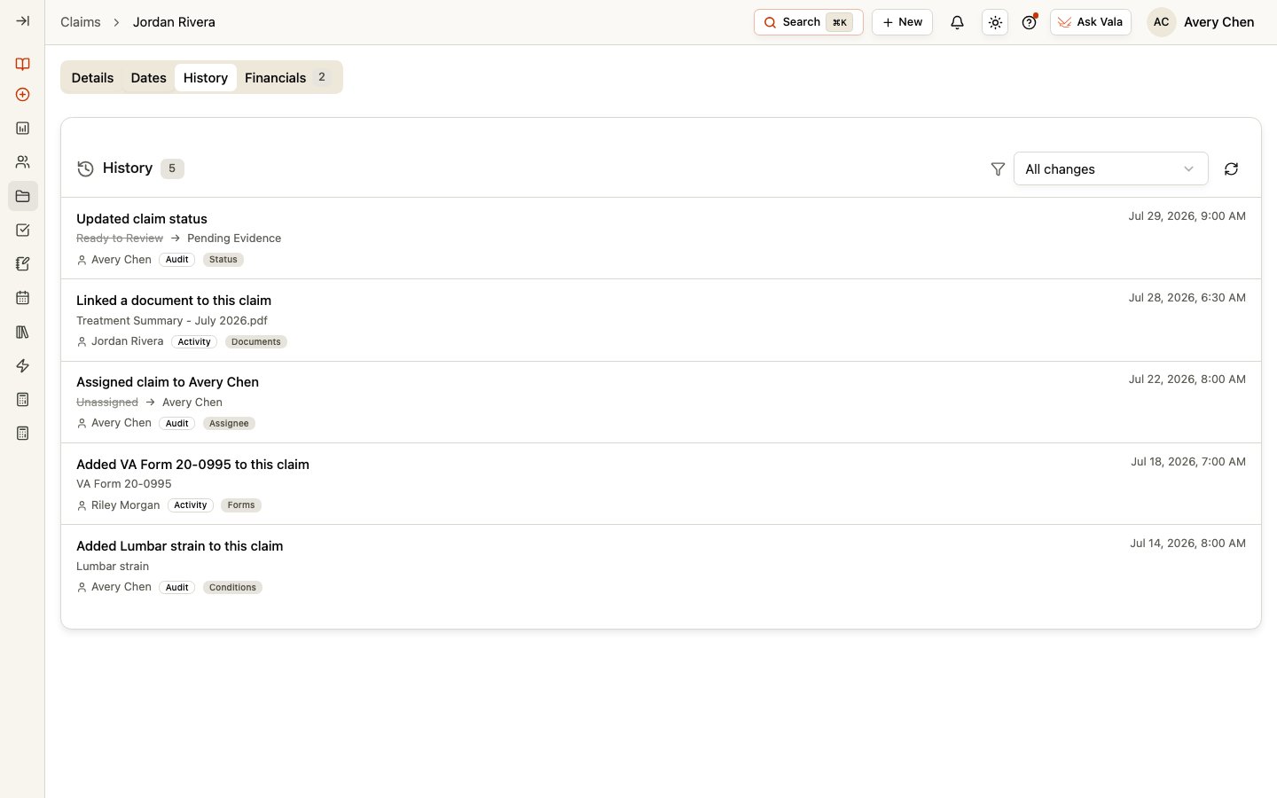Click the Jul 29, 2026, 9:00 AM timestamp

[x=1187, y=215]
